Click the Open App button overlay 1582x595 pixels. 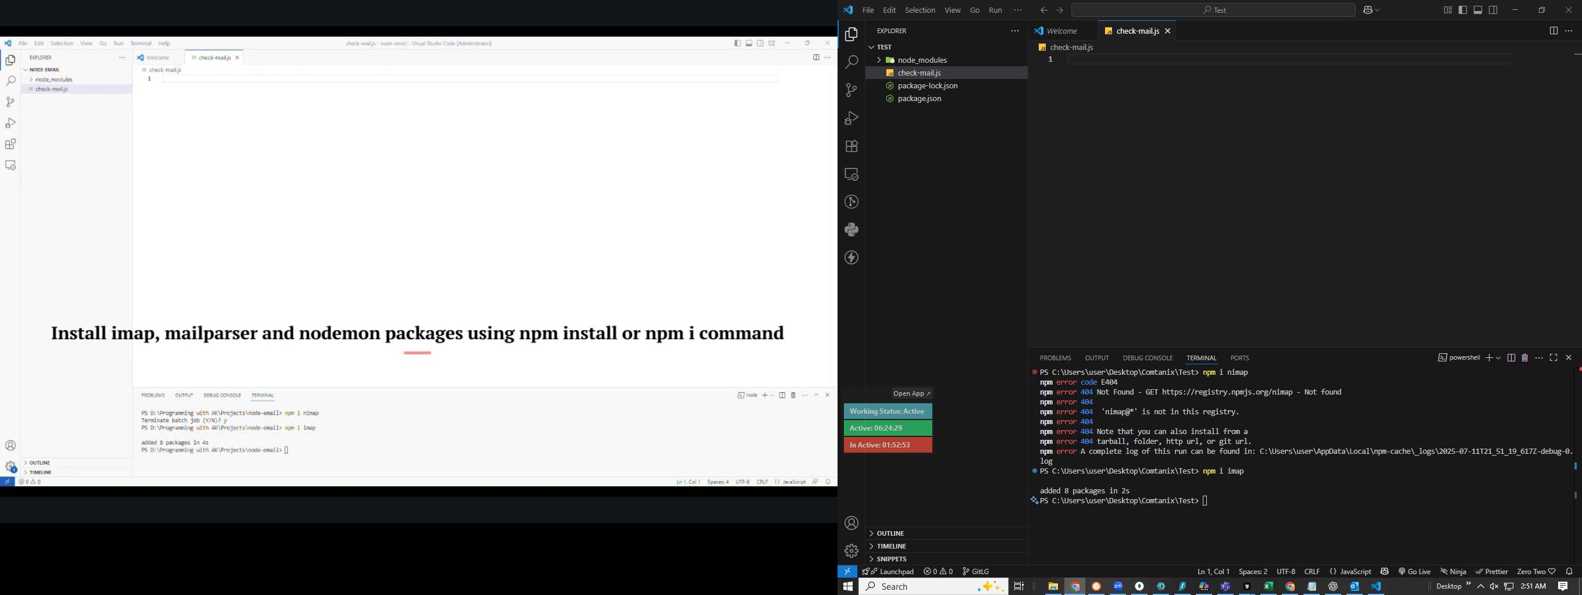912,393
